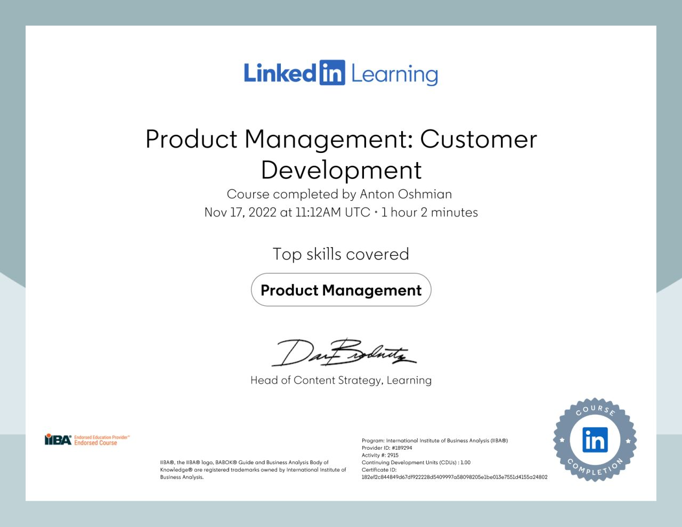The width and height of the screenshot is (682, 527).
Task: Click the "Learning" word in the header logo
Action: [x=394, y=74]
